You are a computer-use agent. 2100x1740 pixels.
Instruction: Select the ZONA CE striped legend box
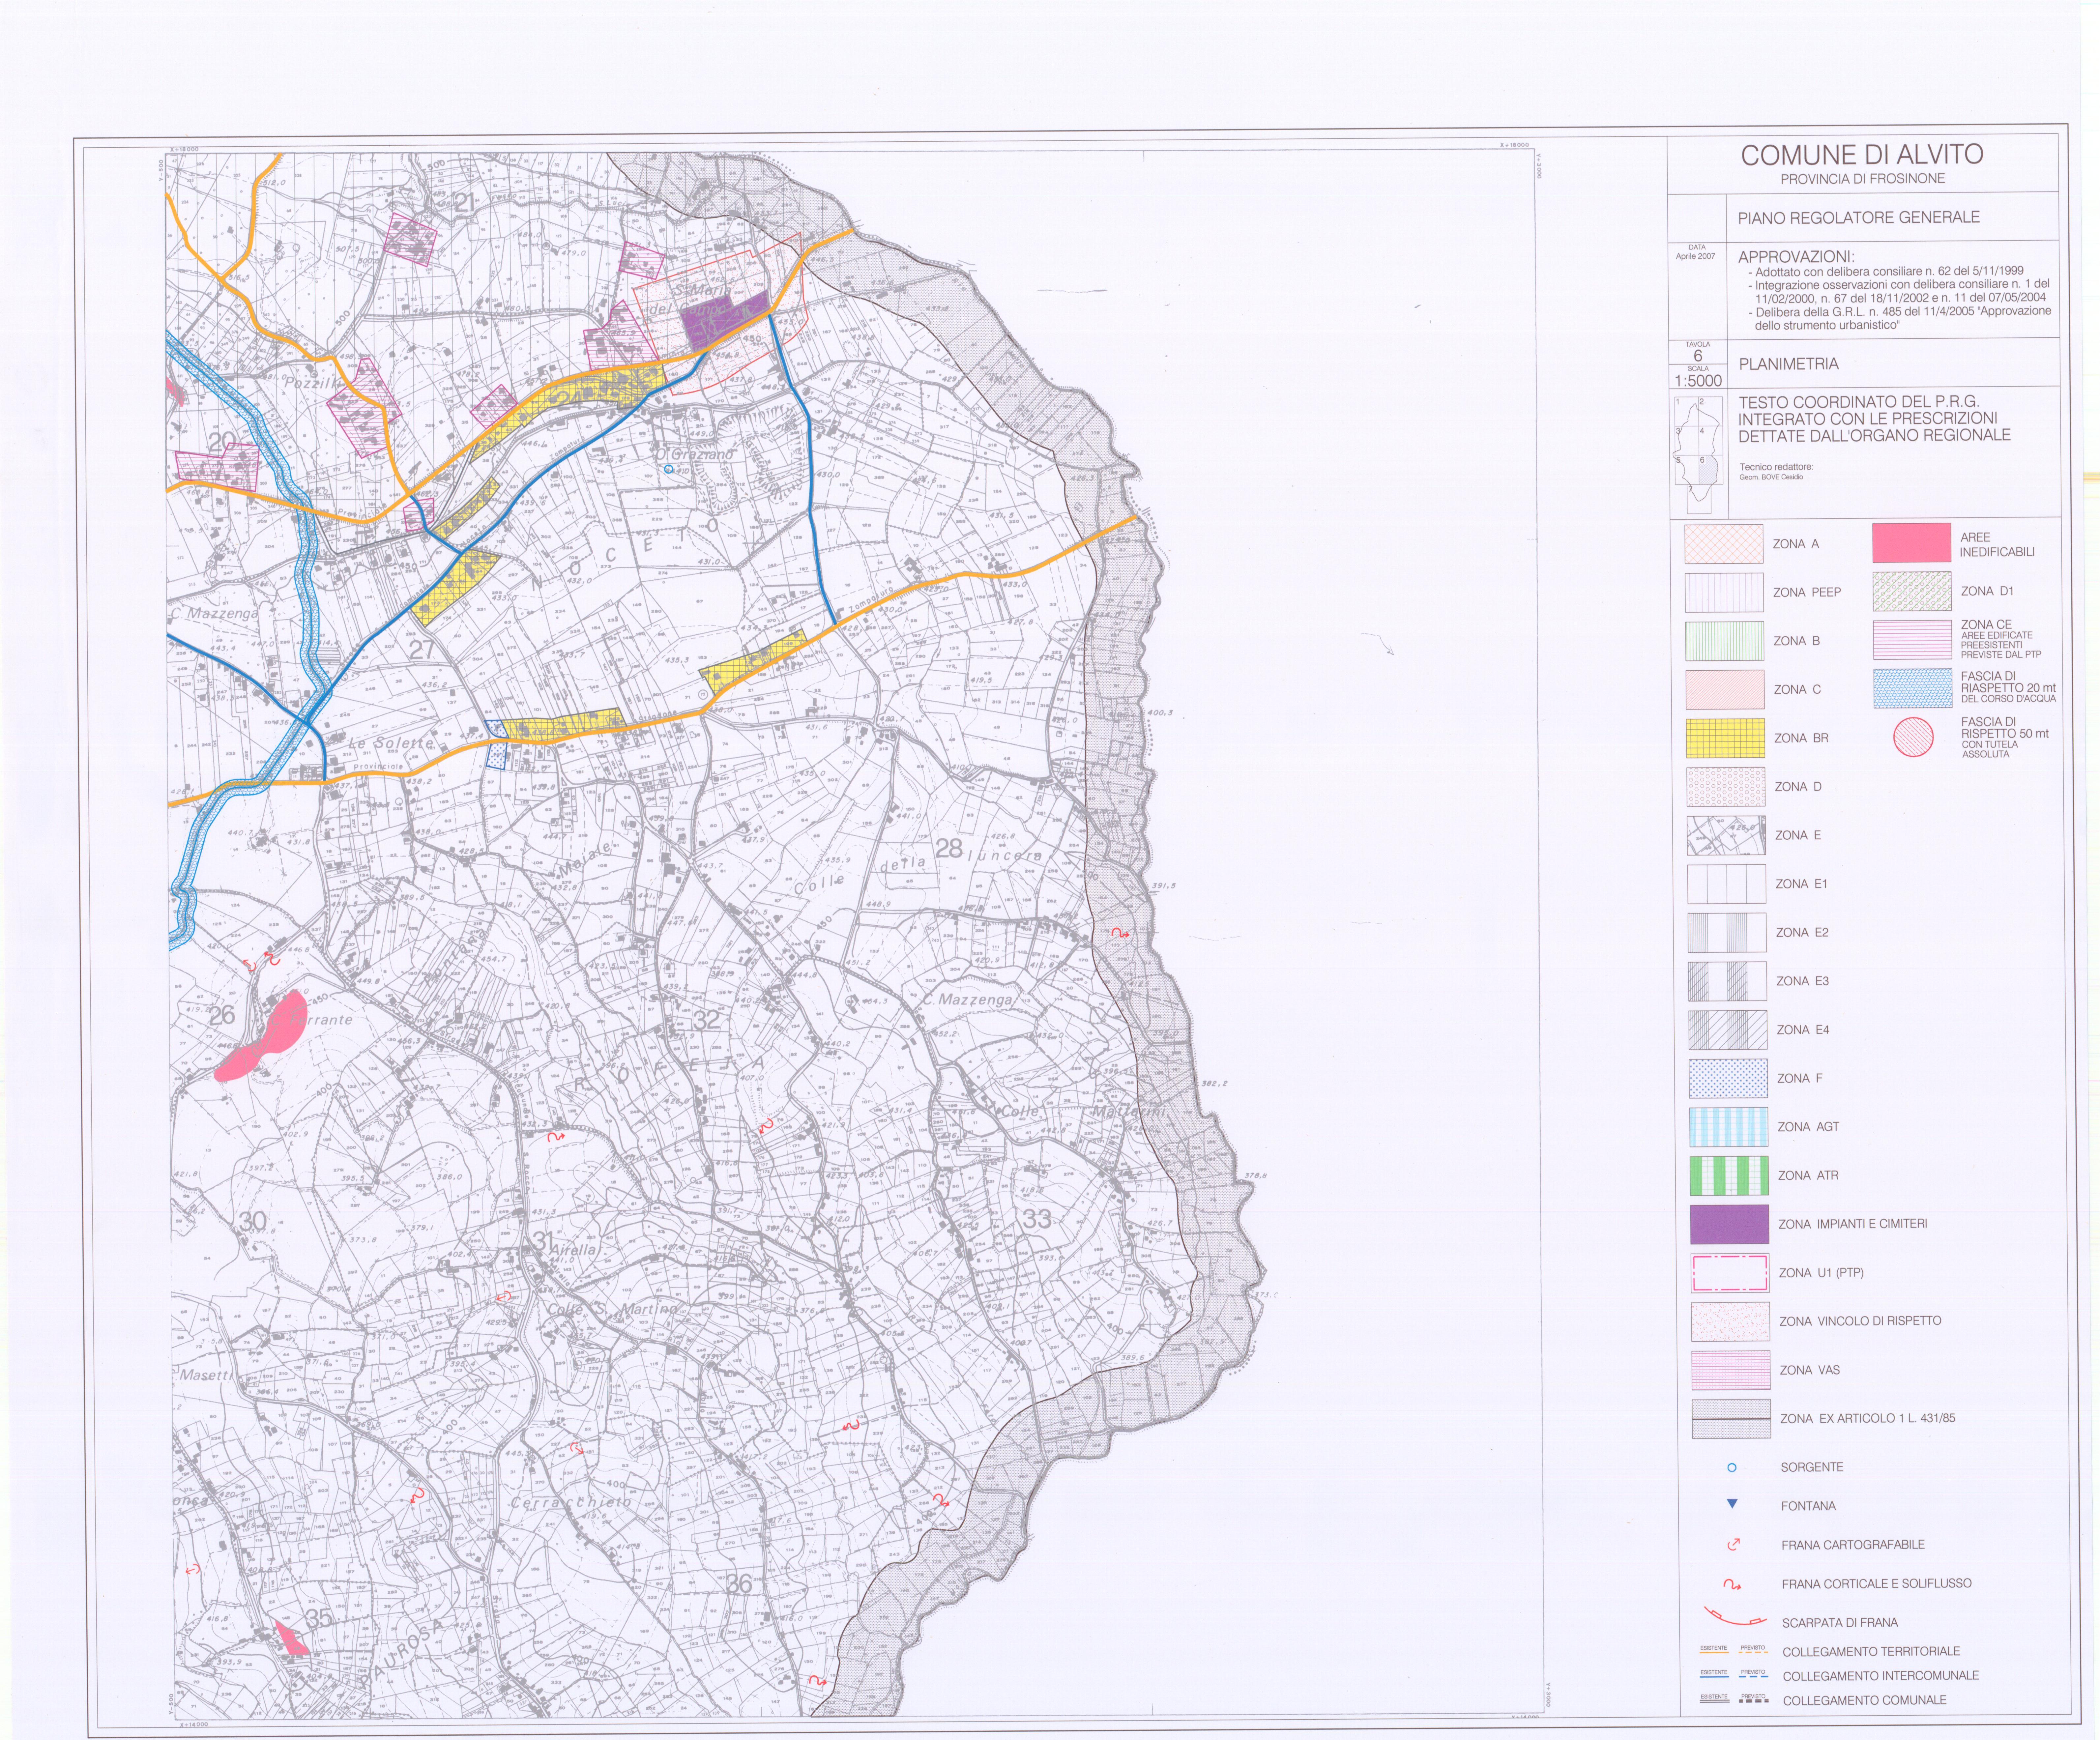[x=1912, y=640]
